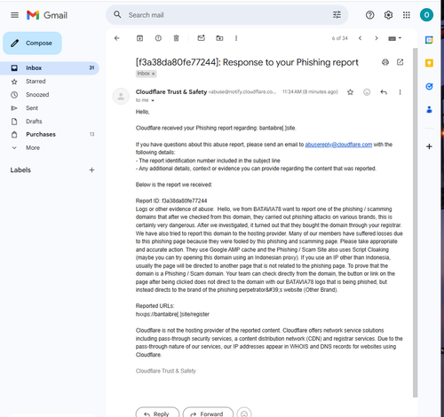Open Google Keep side panel

click(429, 63)
